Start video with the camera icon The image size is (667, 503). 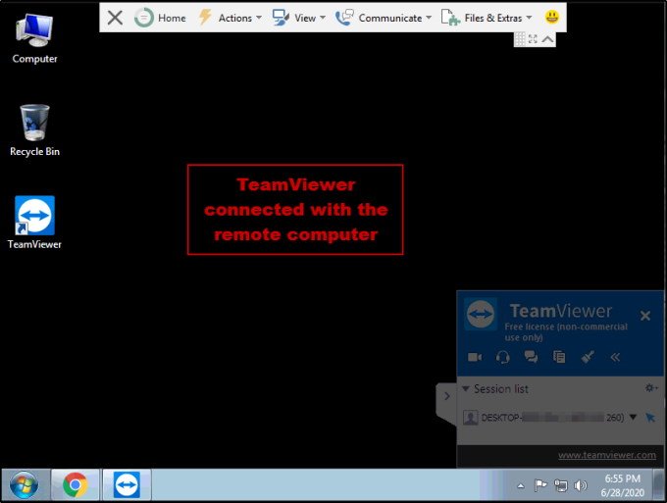pyautogui.click(x=475, y=357)
